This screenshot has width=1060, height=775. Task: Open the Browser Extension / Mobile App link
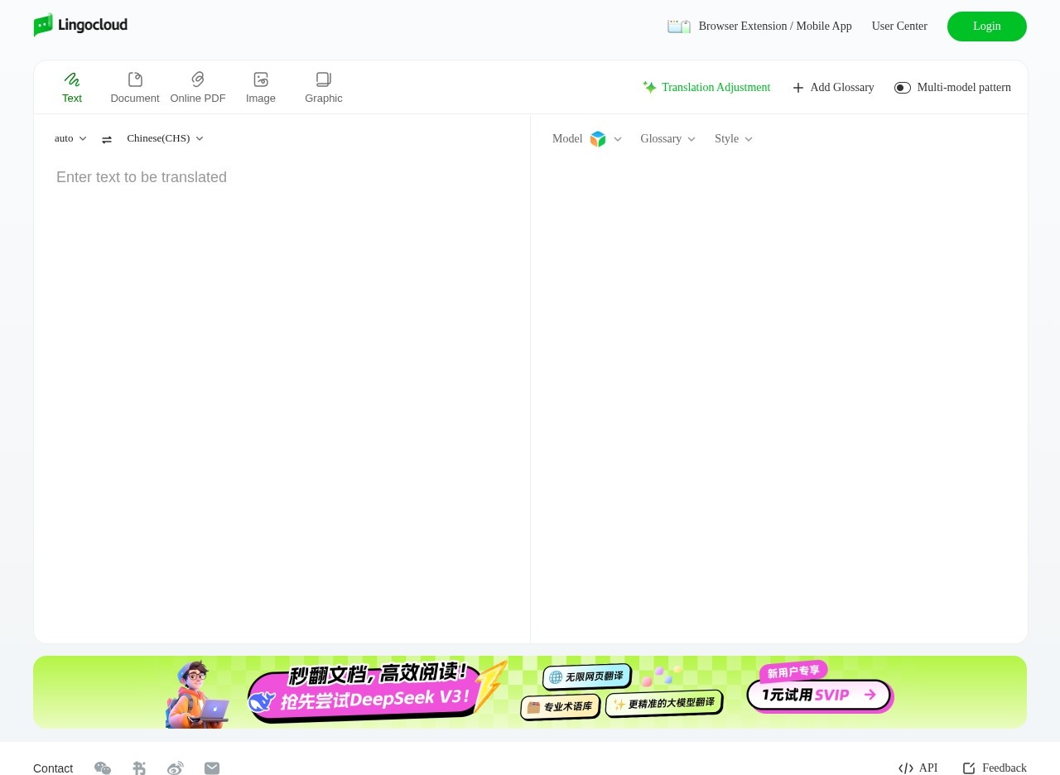tap(774, 26)
